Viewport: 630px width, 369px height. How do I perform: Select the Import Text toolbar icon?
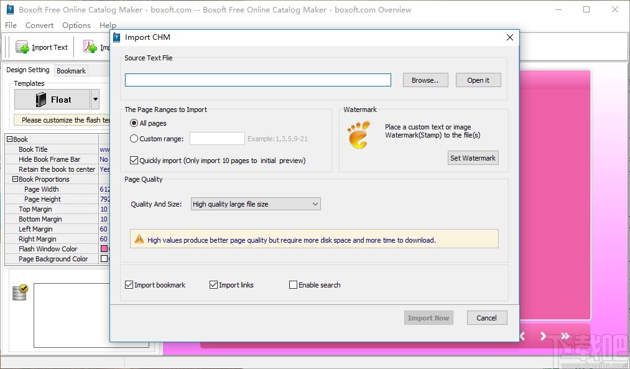click(22, 47)
